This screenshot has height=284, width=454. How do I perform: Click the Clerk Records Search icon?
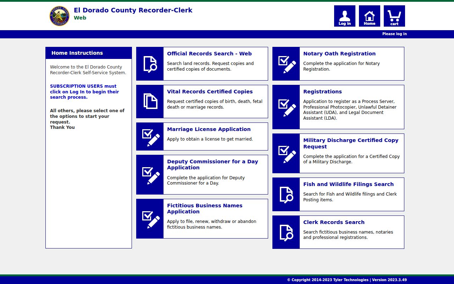(x=286, y=232)
